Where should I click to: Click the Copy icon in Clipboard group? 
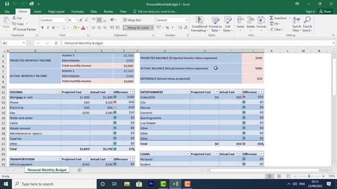14,24
